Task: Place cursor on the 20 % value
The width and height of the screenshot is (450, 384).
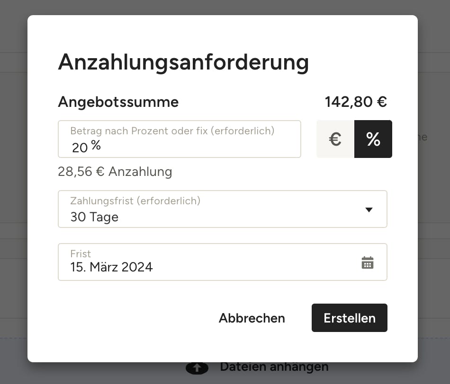Action: click(86, 147)
